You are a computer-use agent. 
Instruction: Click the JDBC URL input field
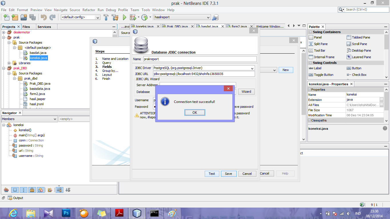coord(204,74)
